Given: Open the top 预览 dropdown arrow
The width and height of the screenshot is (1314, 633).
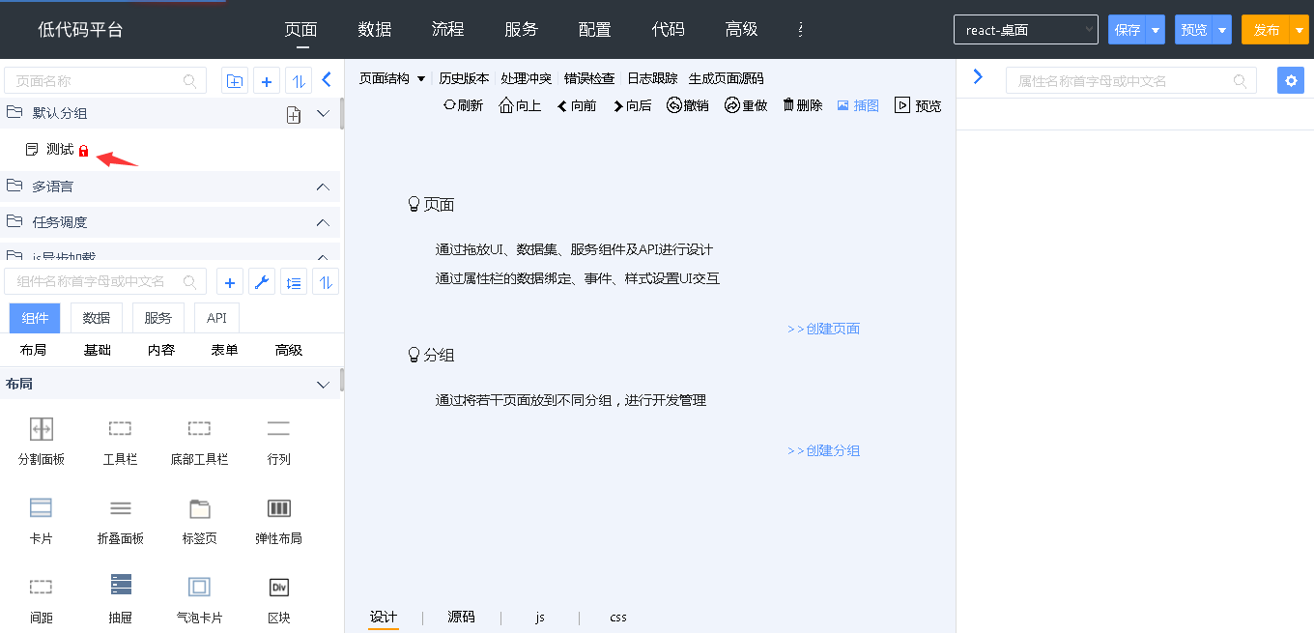Looking at the screenshot, I should (x=1222, y=30).
